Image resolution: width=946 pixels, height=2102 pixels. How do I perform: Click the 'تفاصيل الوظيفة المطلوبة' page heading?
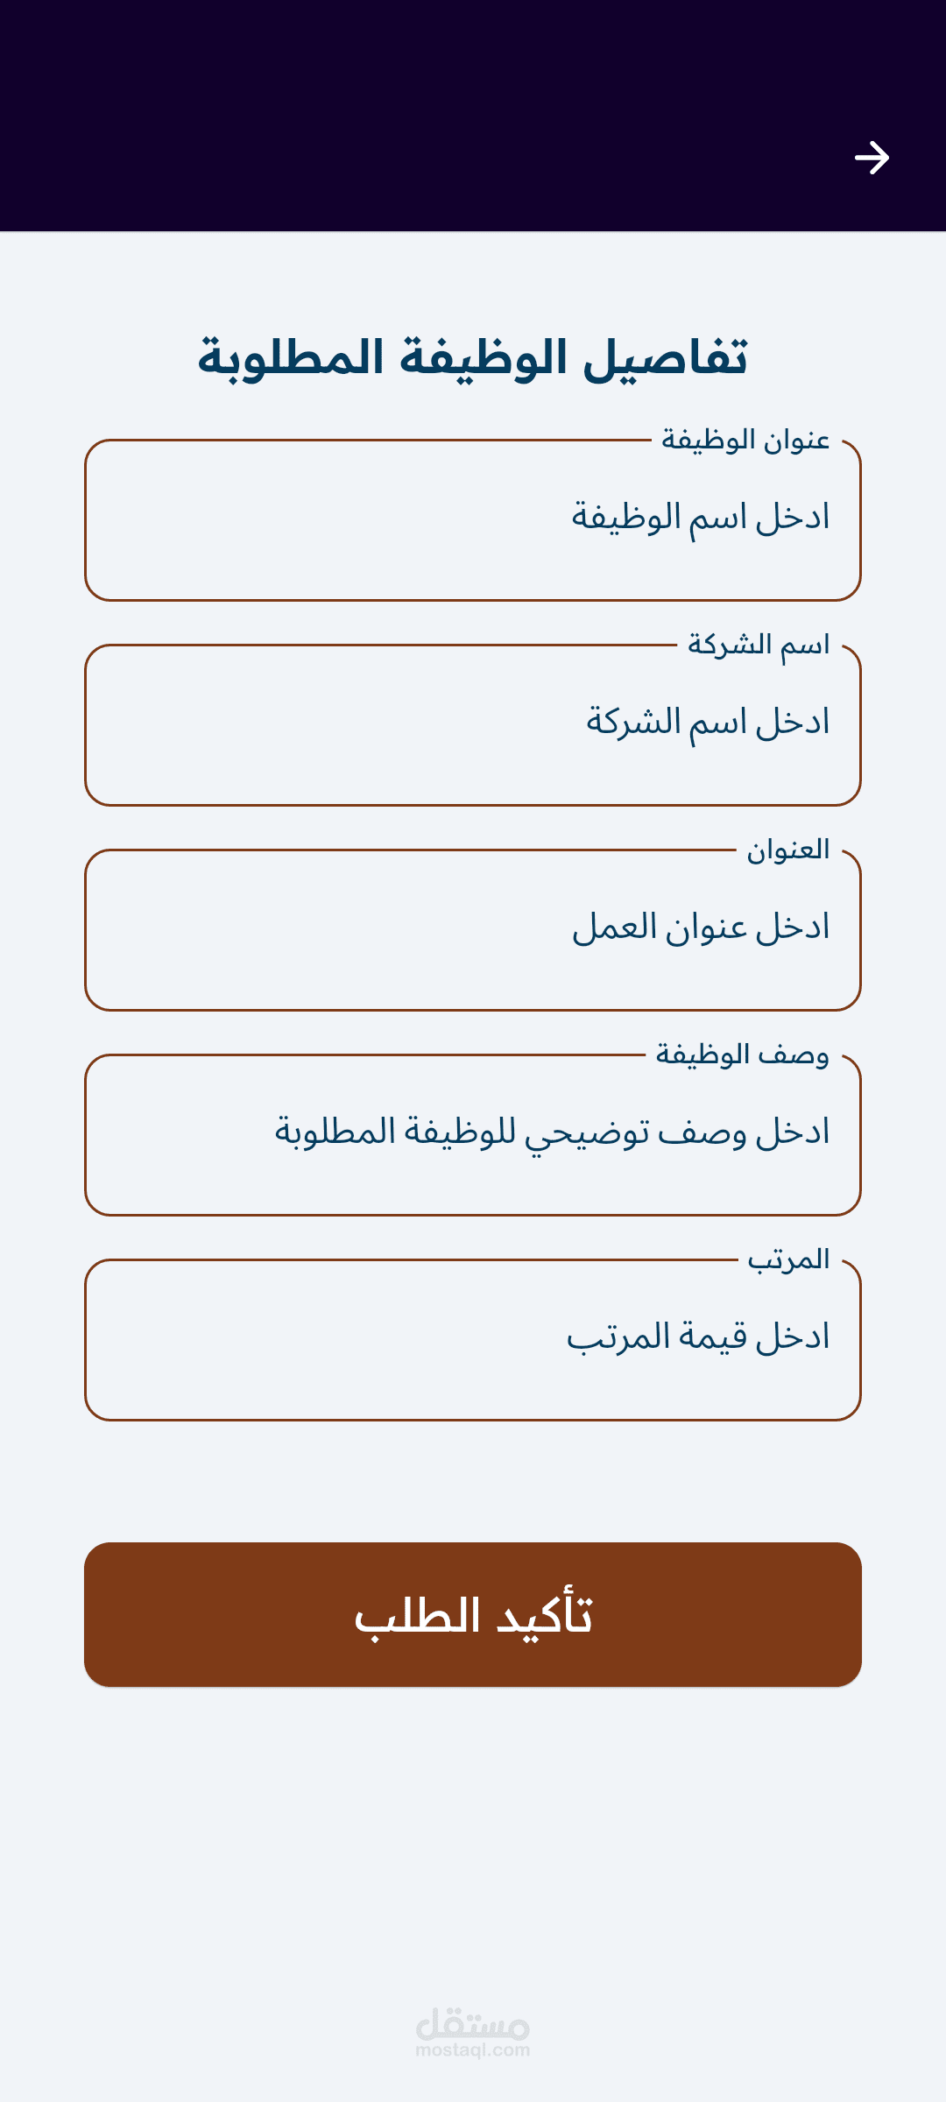click(473, 357)
